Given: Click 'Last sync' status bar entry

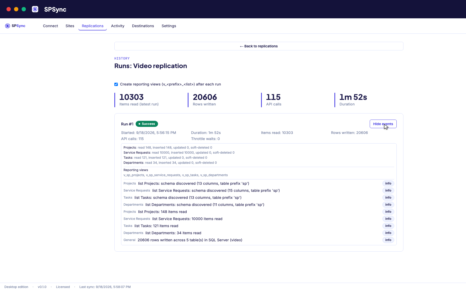Looking at the screenshot, I should (105, 287).
